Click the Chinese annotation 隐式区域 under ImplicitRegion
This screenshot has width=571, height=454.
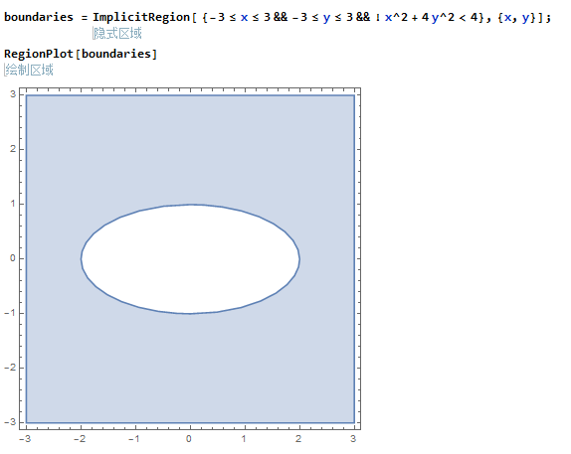point(117,34)
